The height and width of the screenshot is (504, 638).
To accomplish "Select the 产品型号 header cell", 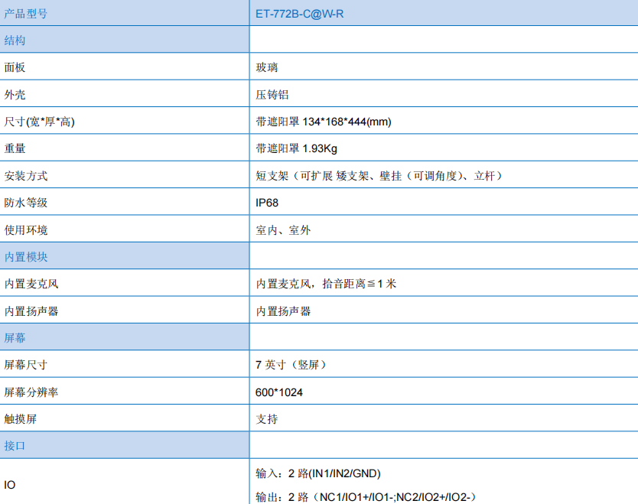I will [x=26, y=13].
